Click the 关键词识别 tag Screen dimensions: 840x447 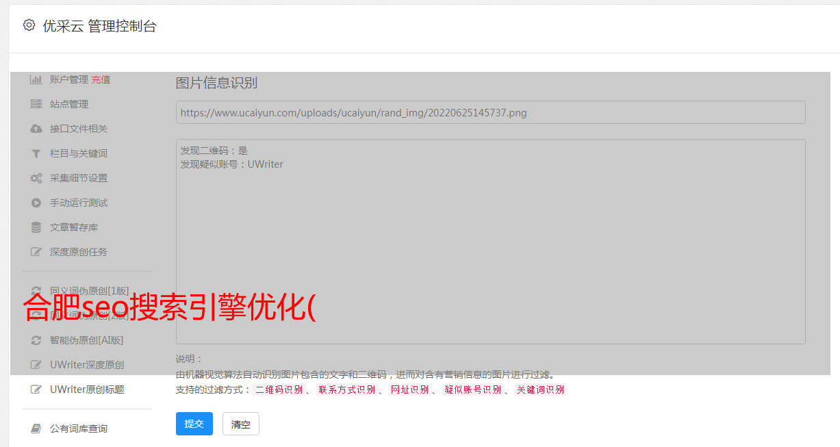(x=540, y=389)
